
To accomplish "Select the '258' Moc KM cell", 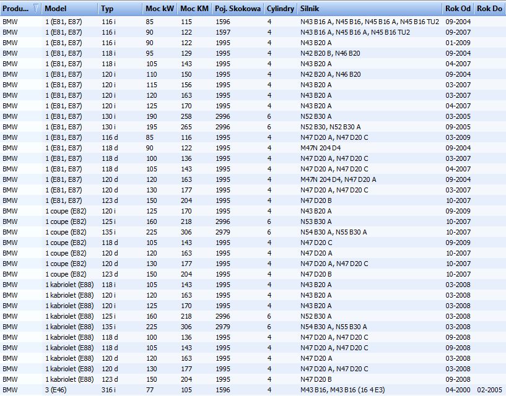I will pyautogui.click(x=186, y=116).
